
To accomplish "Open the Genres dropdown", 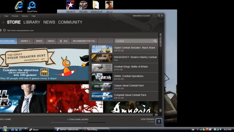I will pos(25,41).
